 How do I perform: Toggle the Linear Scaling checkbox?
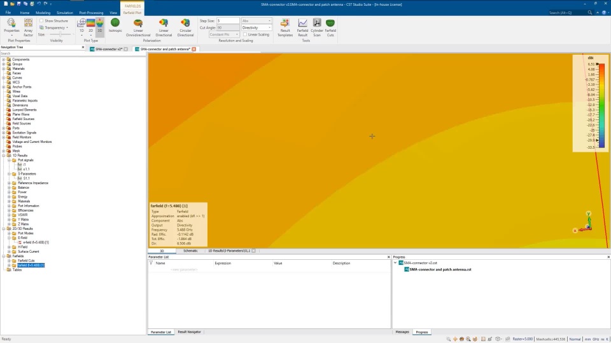(x=245, y=34)
